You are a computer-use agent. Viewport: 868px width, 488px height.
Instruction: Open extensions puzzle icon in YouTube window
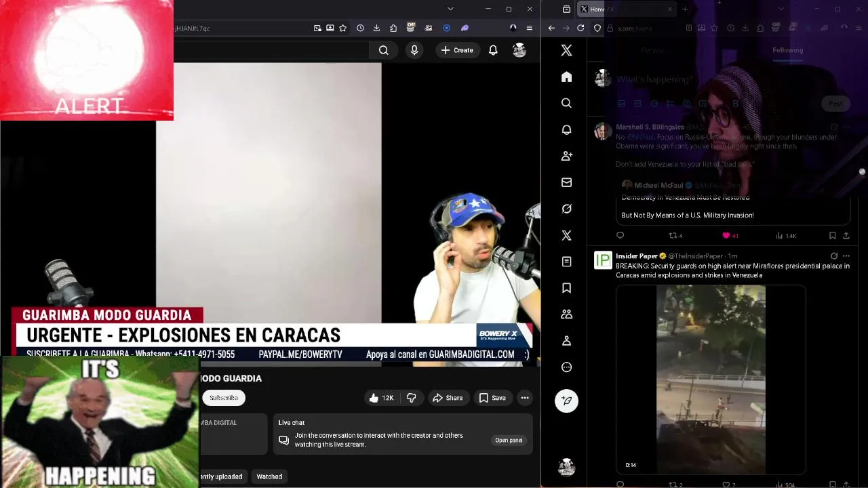pyautogui.click(x=393, y=28)
